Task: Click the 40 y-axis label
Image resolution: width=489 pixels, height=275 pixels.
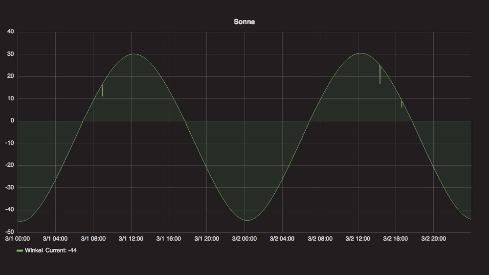Action: [11, 31]
